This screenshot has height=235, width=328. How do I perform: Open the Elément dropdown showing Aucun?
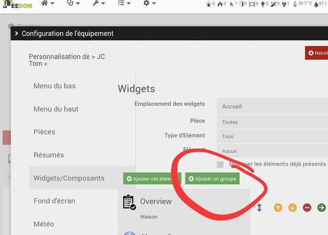point(272,151)
